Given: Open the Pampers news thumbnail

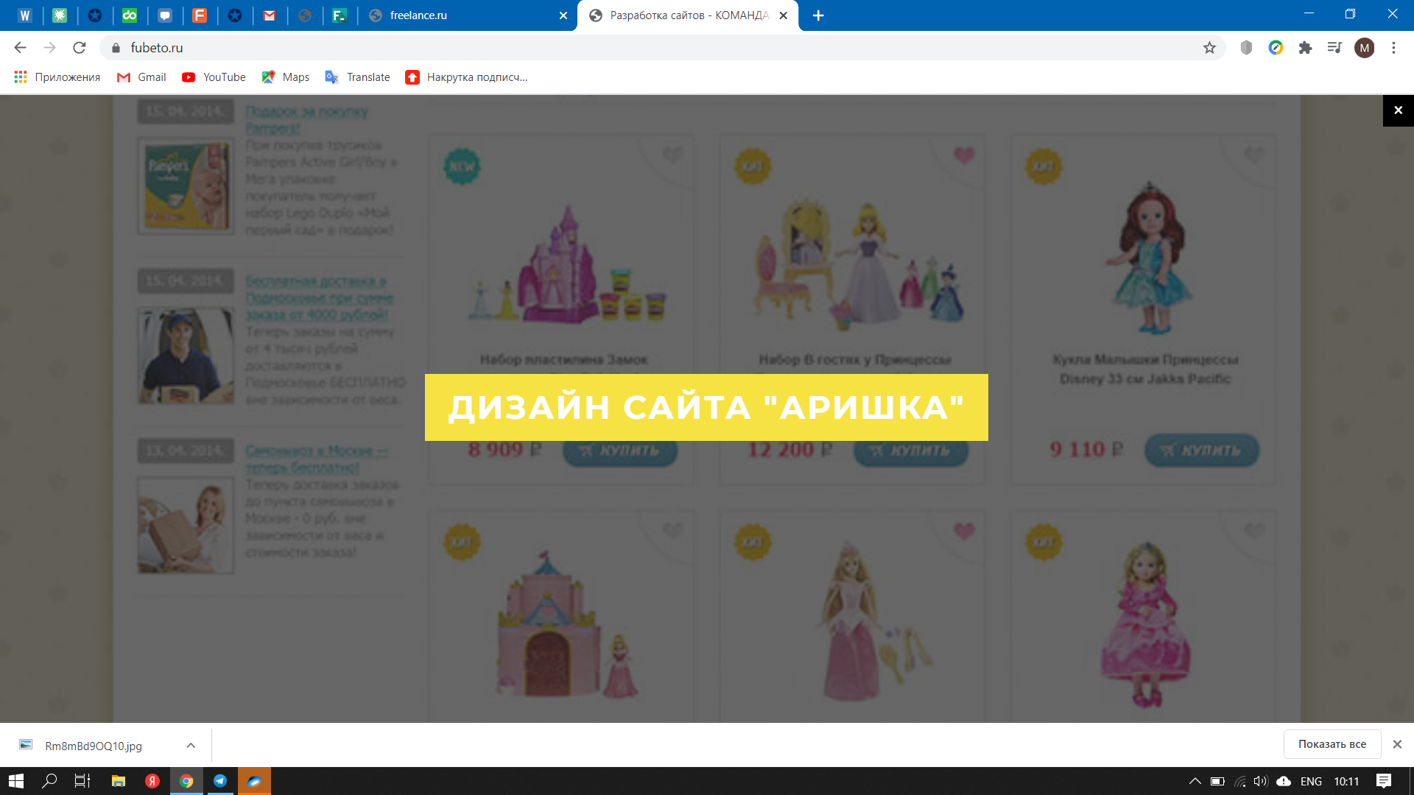Looking at the screenshot, I should (x=186, y=186).
